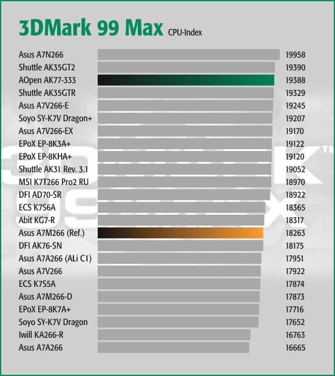335x376 pixels.
Task: Click the 19958 score value
Action: coord(296,55)
